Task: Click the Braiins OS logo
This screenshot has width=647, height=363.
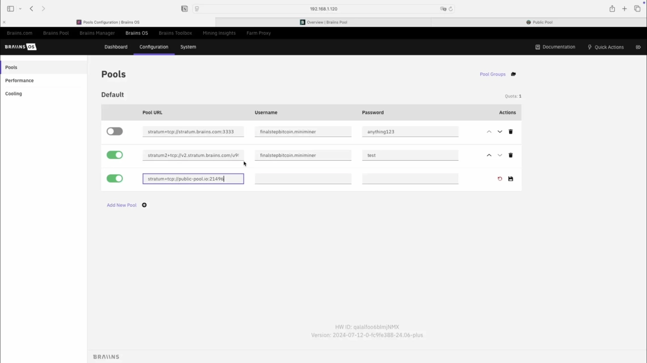Action: [x=21, y=47]
